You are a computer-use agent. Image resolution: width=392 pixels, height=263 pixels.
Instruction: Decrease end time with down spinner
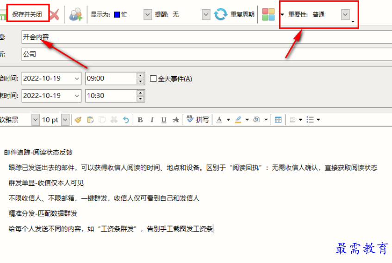tap(141, 98)
